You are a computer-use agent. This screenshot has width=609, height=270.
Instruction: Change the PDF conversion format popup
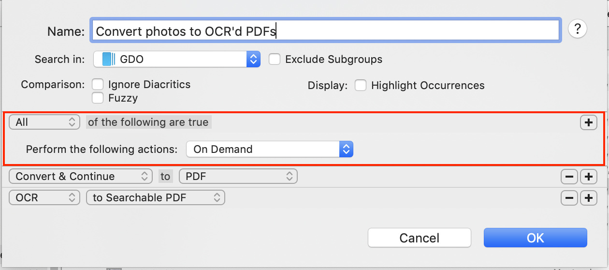coord(238,177)
